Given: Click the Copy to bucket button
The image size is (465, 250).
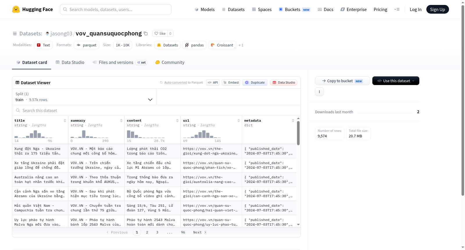Looking at the screenshot, I should coord(342,81).
